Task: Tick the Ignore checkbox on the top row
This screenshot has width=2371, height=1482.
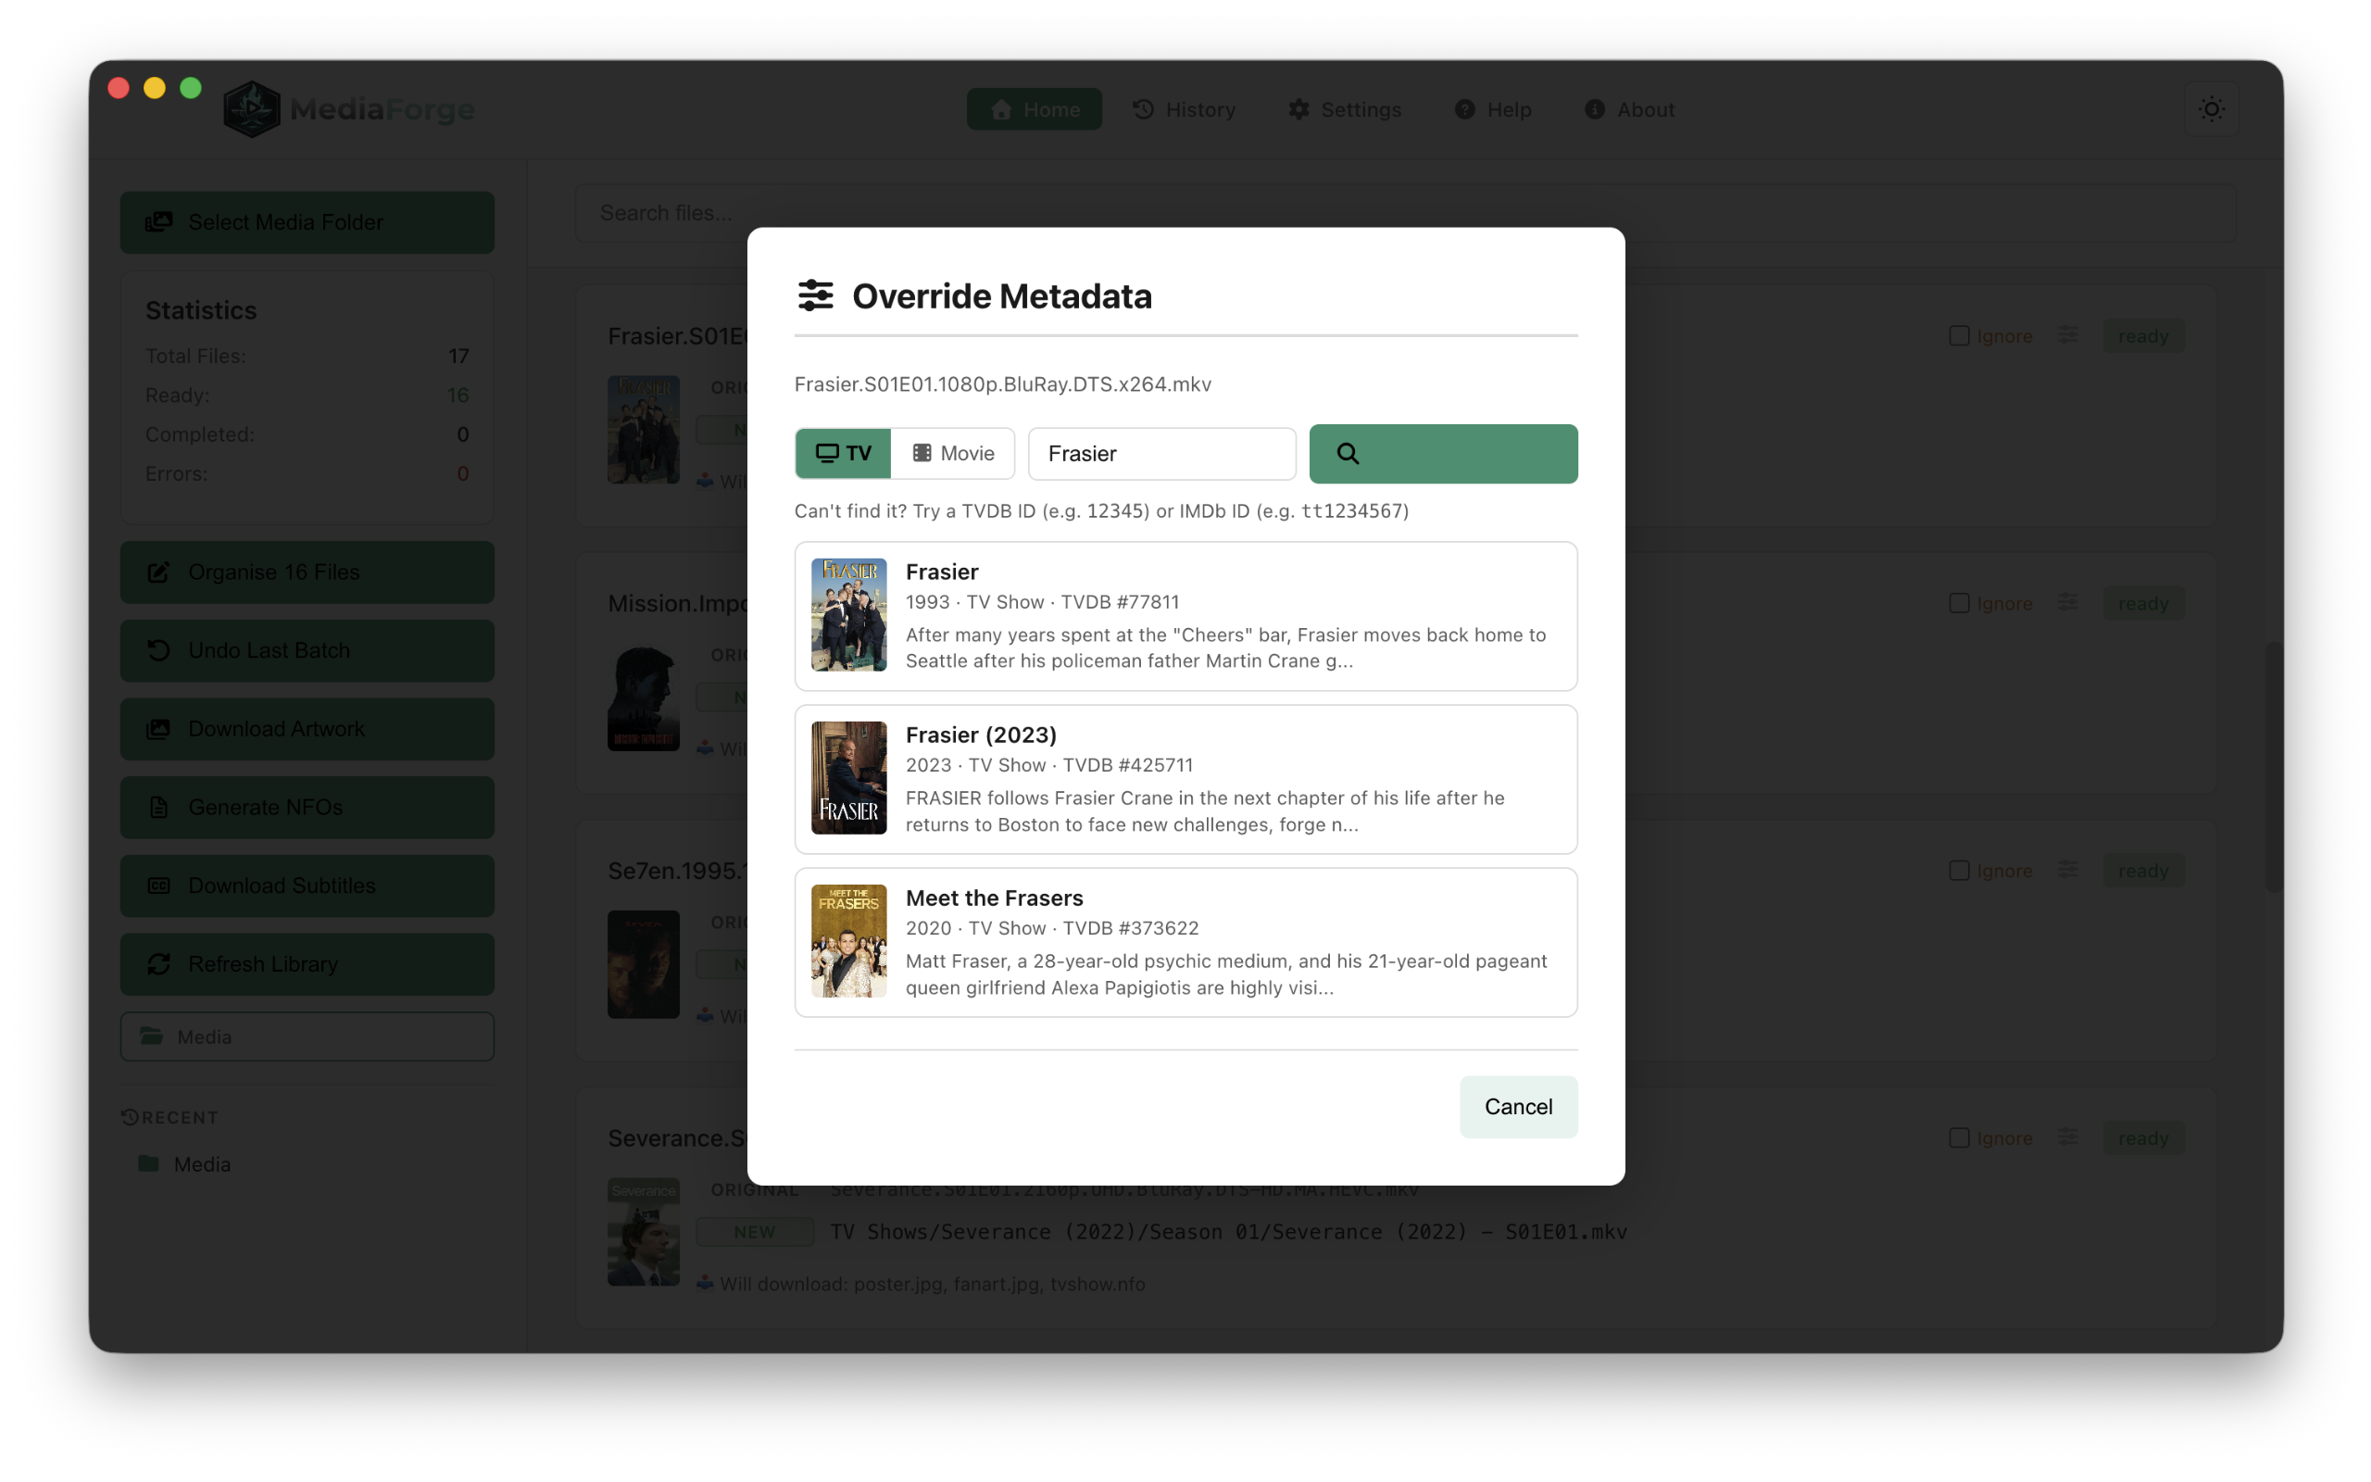Action: click(1960, 334)
